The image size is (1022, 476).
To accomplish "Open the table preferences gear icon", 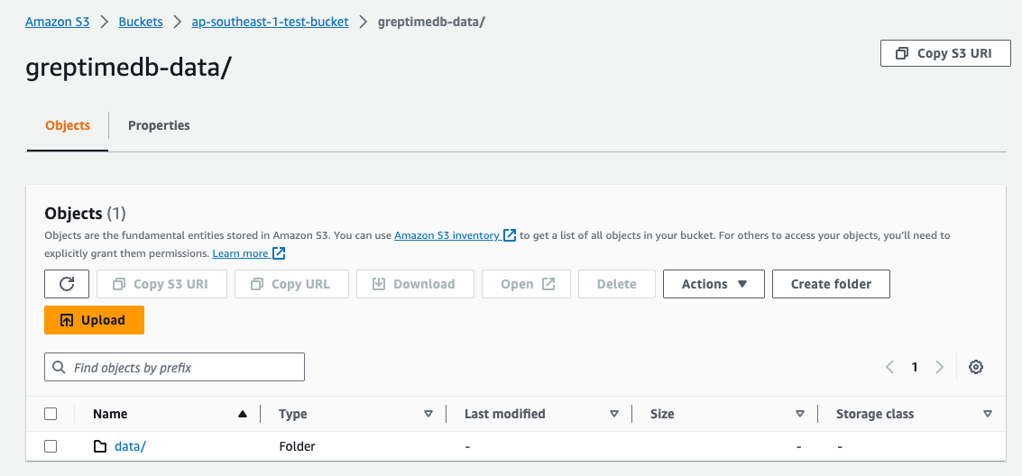I will tap(975, 367).
